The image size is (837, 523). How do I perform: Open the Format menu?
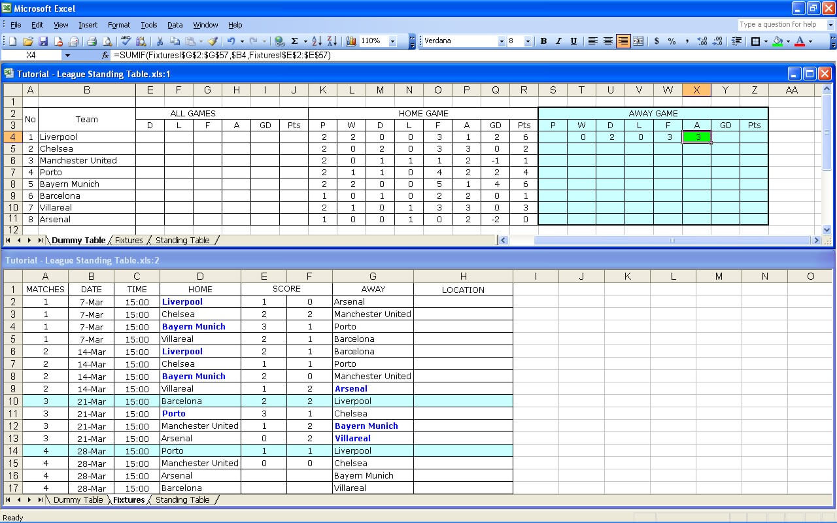coord(119,25)
